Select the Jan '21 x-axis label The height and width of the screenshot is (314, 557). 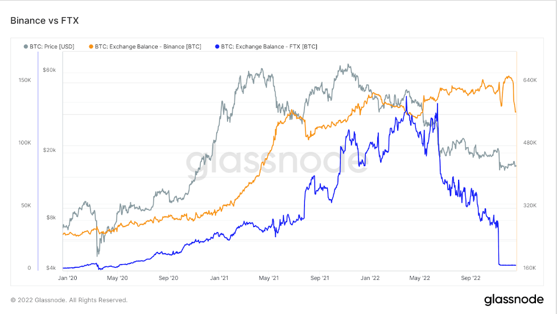tap(220, 278)
